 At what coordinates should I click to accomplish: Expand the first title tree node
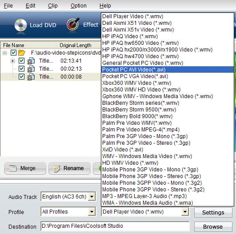click(12, 61)
